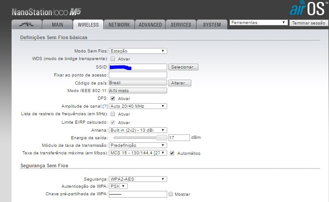This screenshot has width=329, height=202.
Task: Click the WPA pre-shared key field
Action: coord(138,194)
